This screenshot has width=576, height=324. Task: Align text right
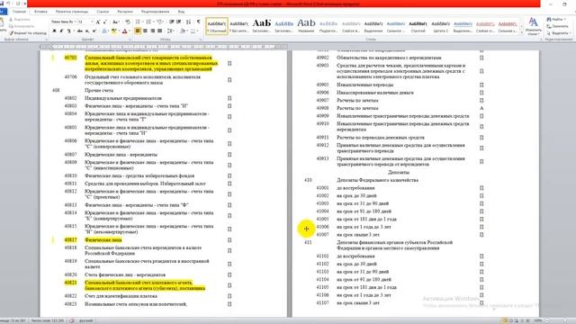click(x=152, y=31)
